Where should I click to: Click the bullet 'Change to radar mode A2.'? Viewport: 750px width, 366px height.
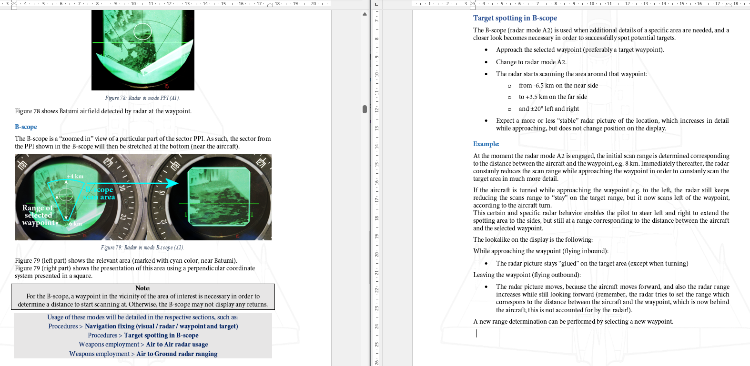pos(531,62)
